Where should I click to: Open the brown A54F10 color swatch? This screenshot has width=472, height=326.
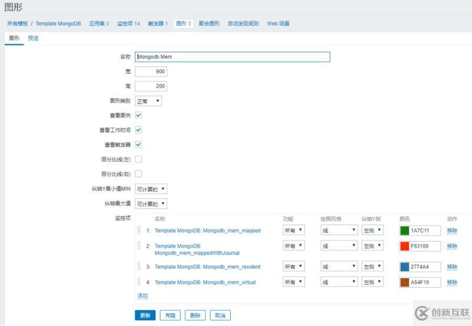click(x=405, y=282)
